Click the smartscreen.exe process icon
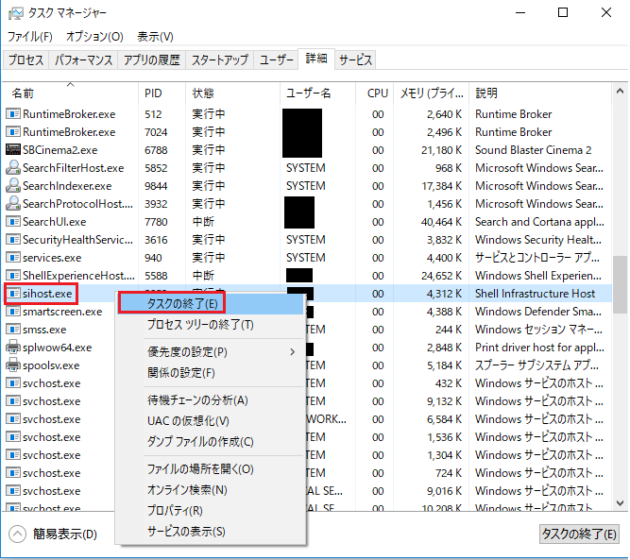 point(13,312)
